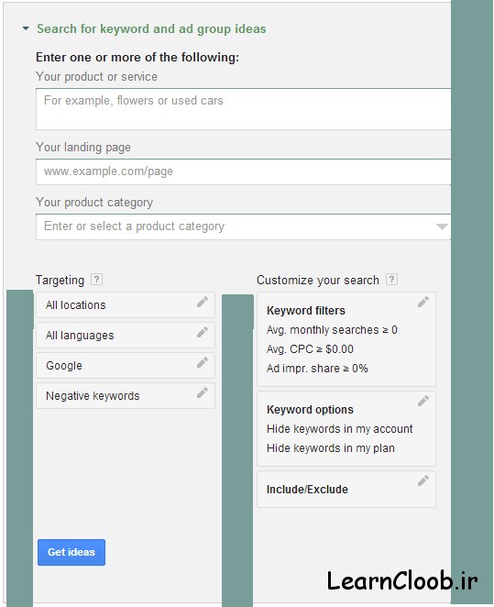The image size is (494, 607).
Task: Open Customize your search help icon
Action: [x=391, y=279]
